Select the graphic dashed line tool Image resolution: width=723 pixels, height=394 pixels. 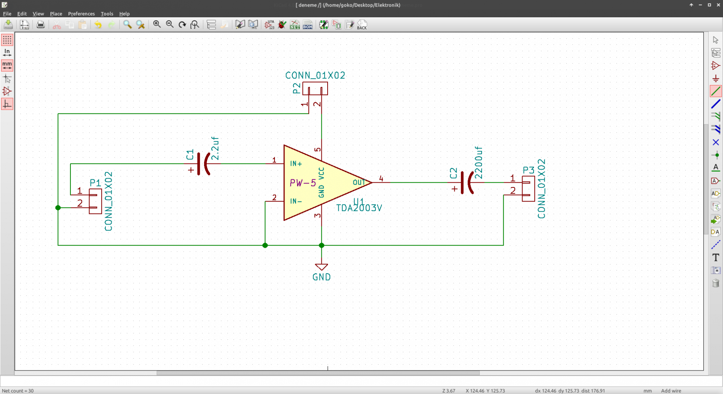[x=716, y=245]
